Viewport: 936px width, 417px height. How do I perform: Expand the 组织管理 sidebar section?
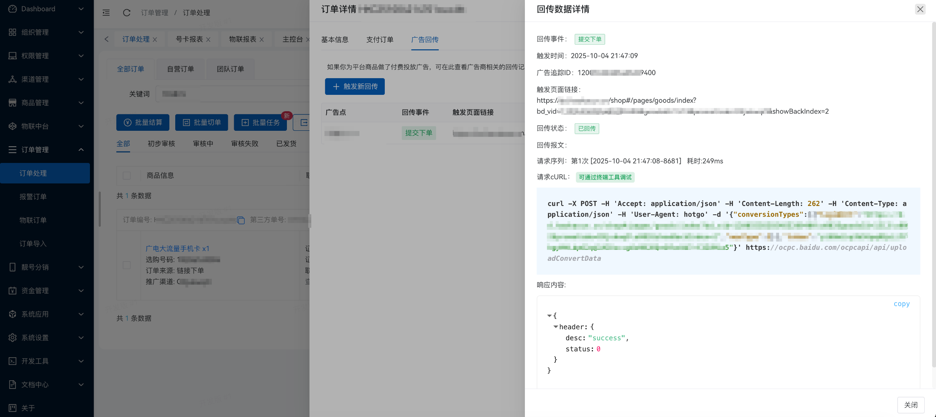[x=45, y=32]
